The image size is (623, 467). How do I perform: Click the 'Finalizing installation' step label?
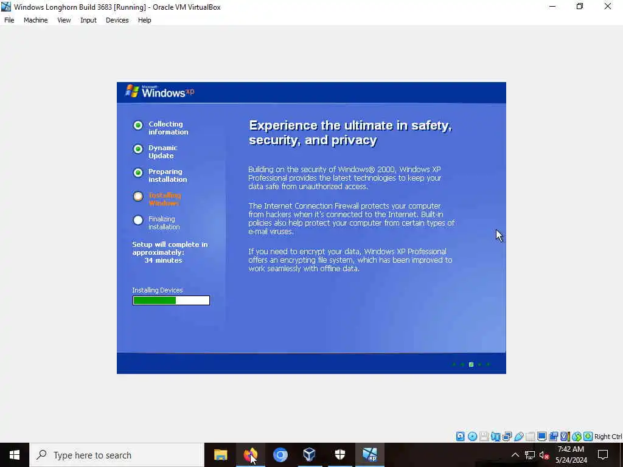[164, 223]
